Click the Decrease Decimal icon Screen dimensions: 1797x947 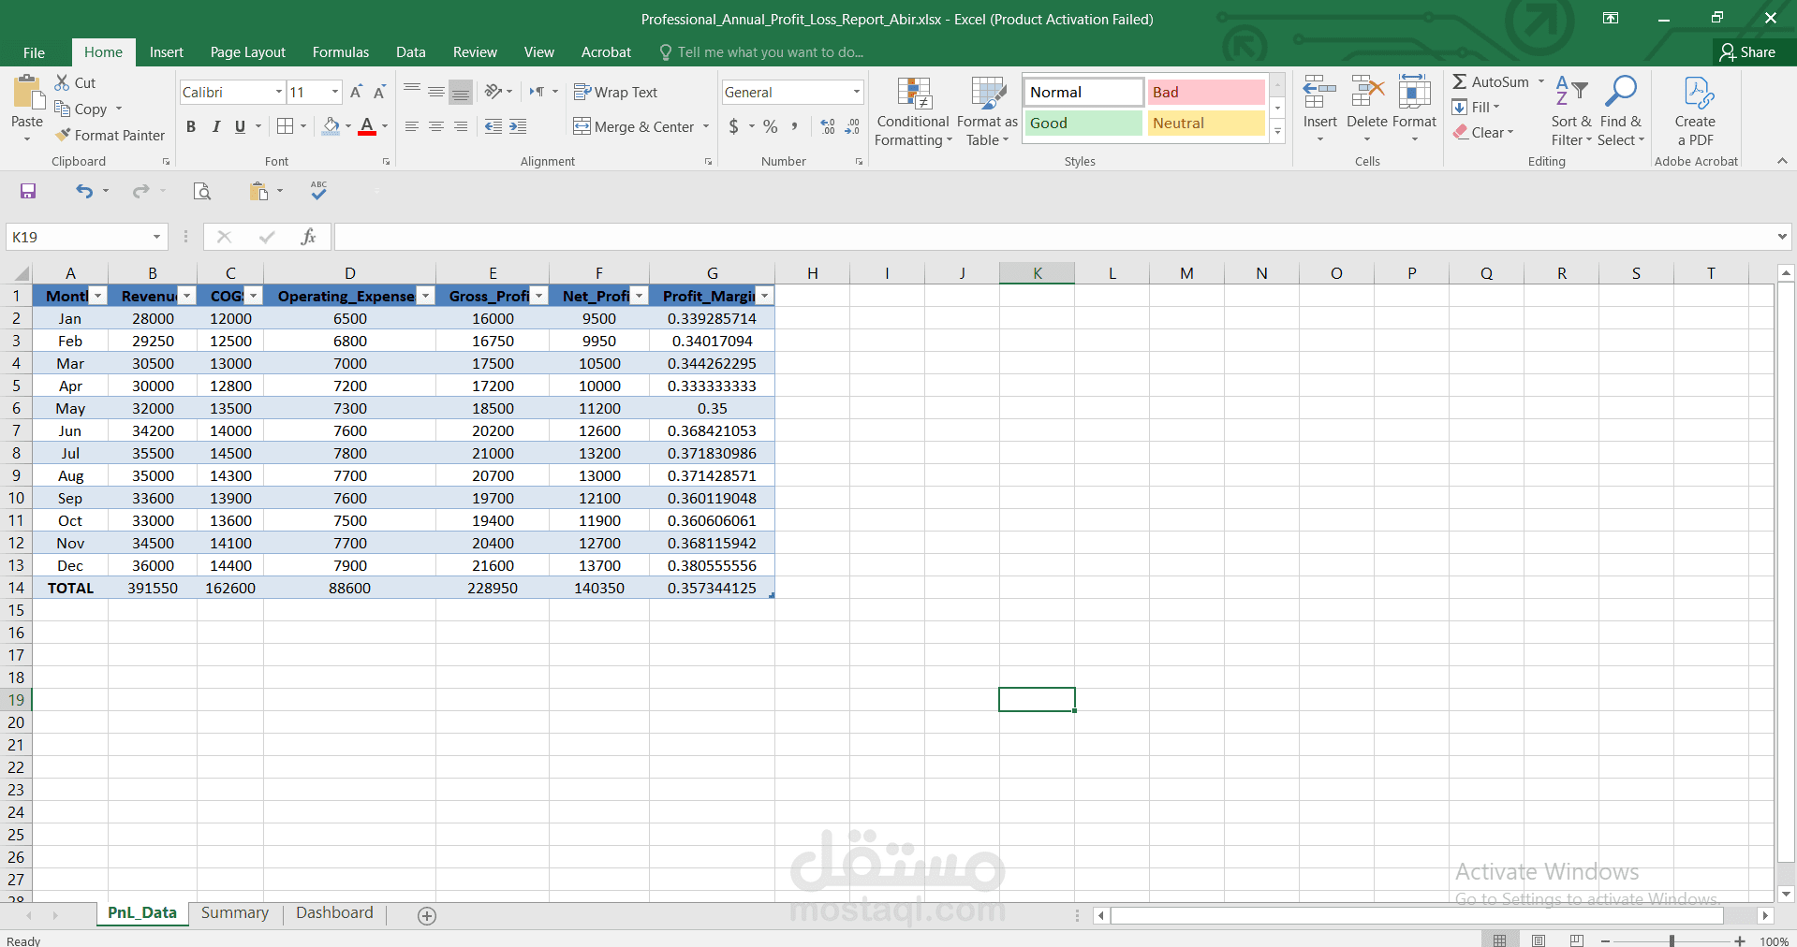(852, 126)
